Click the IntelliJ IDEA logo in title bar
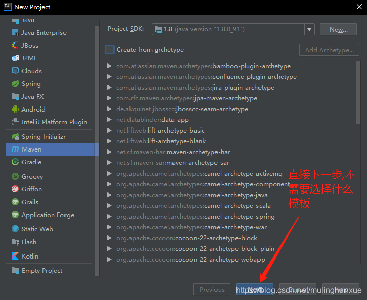Viewport: 367px width, 300px height. [x=8, y=7]
